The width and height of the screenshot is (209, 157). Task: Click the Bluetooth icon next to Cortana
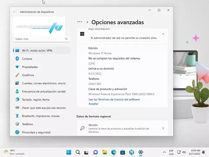17,59
